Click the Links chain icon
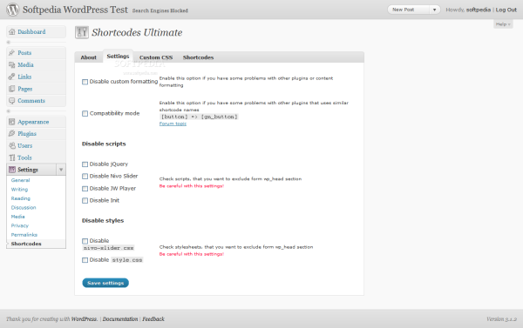 pos(11,77)
